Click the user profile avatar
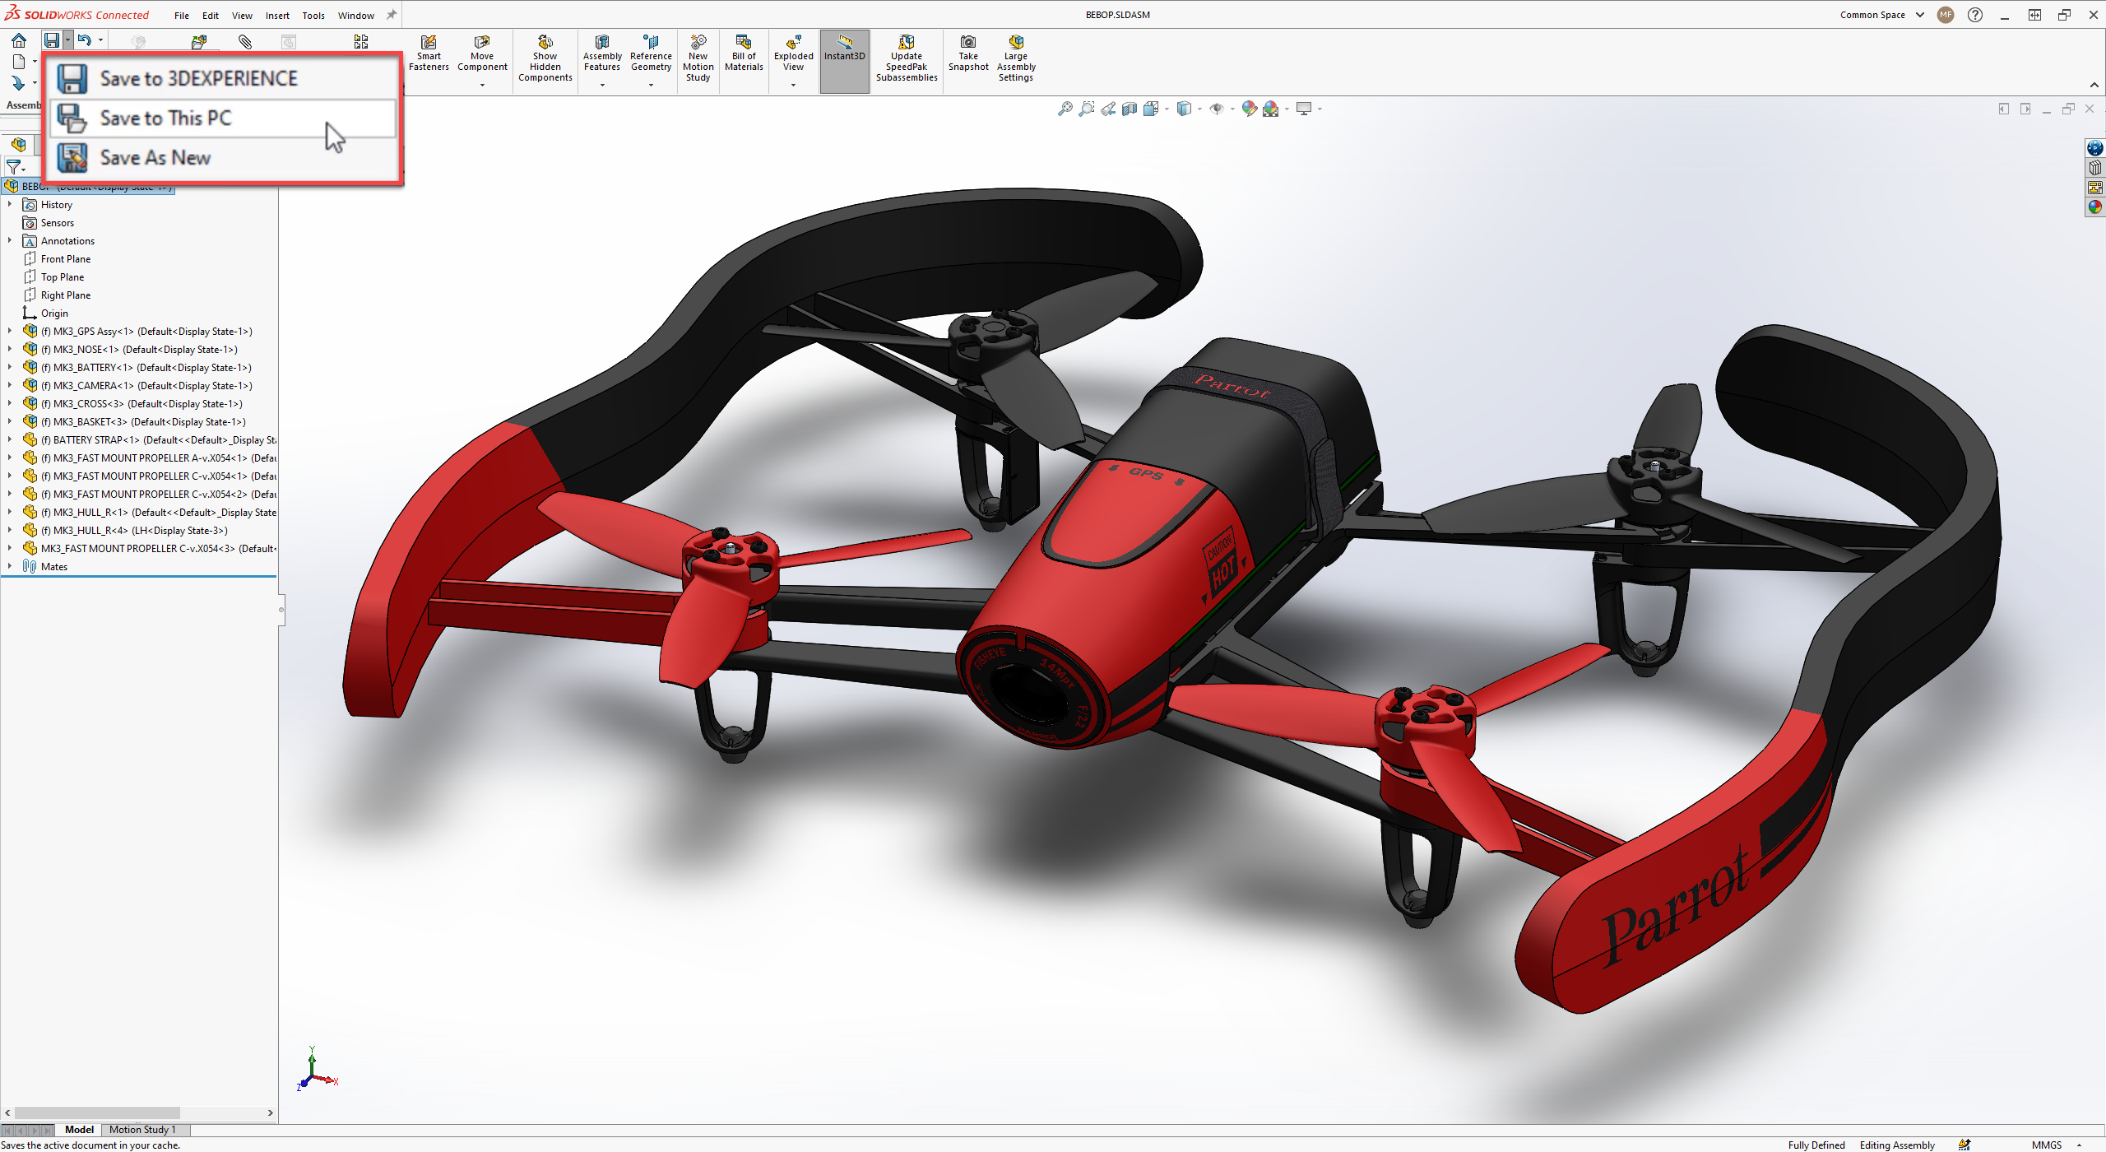This screenshot has height=1152, width=2106. 1946,15
